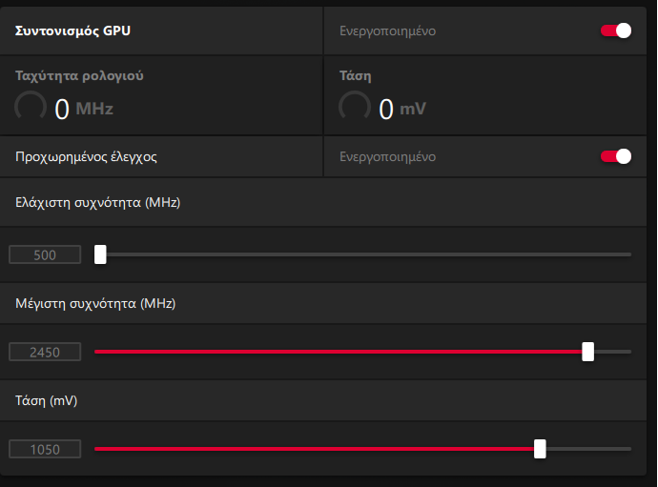Viewport: 658px width, 487px height.
Task: Turn off the Προχωρημένος έλεγχος toggle
Action: [616, 156]
